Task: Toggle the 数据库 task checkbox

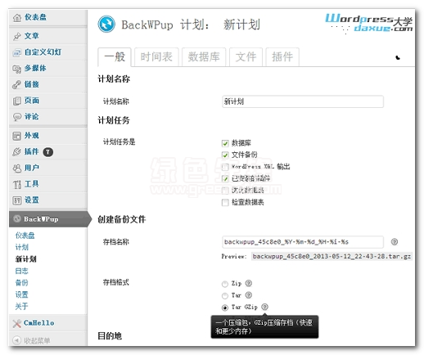Action: [225, 143]
